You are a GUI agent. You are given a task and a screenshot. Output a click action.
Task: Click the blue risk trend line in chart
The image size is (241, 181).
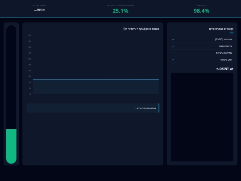tap(96, 80)
